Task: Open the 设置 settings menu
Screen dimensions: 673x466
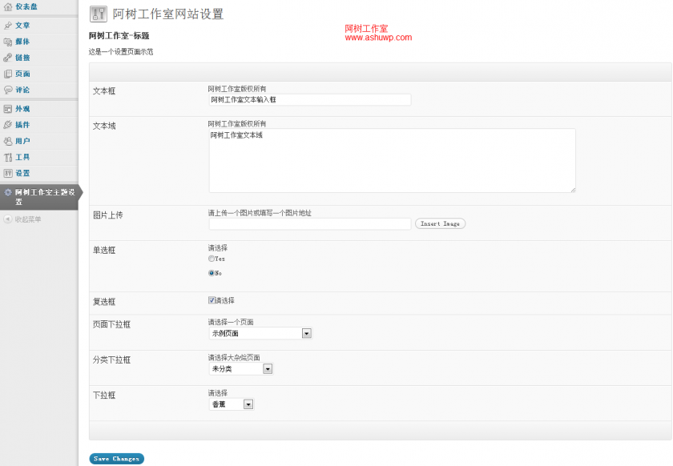Action: click(x=22, y=173)
